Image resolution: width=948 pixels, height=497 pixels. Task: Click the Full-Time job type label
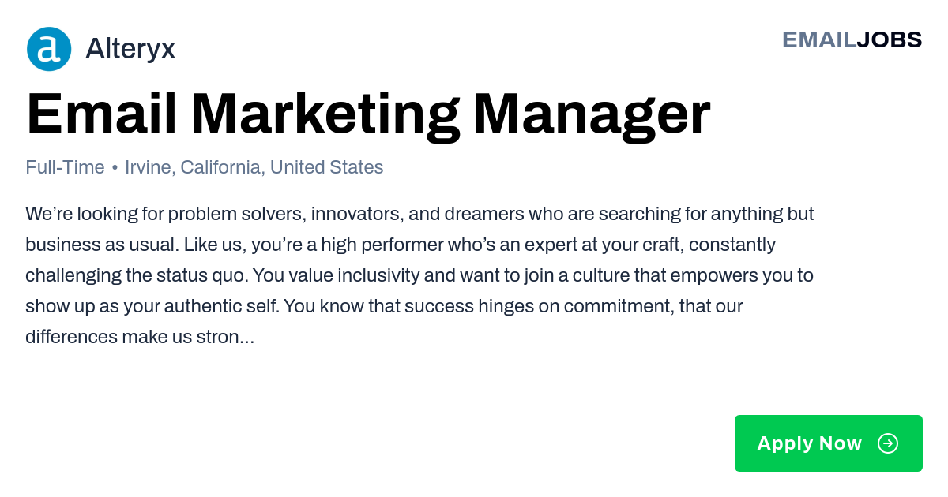[x=65, y=167]
